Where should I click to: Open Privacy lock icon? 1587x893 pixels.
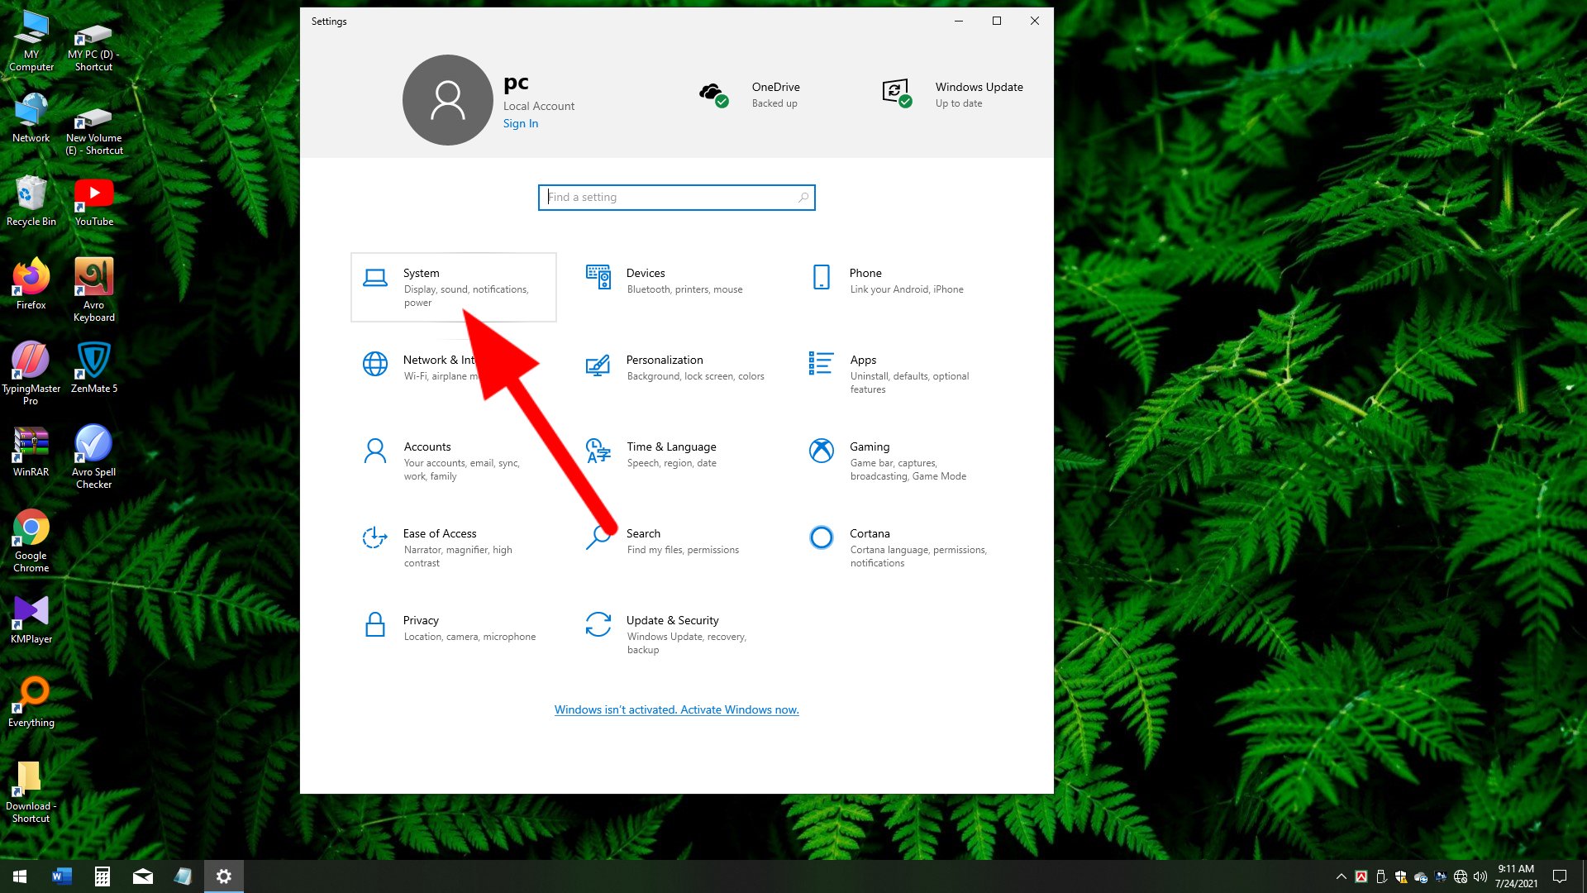coord(375,624)
